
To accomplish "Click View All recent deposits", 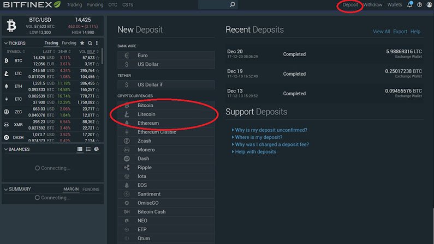I will click(381, 32).
